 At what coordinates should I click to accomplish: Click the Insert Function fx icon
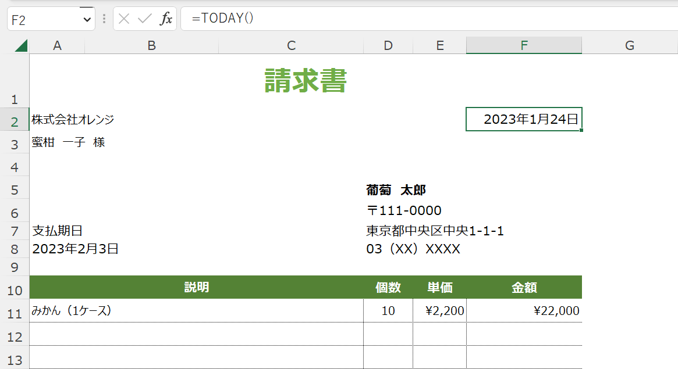point(166,19)
